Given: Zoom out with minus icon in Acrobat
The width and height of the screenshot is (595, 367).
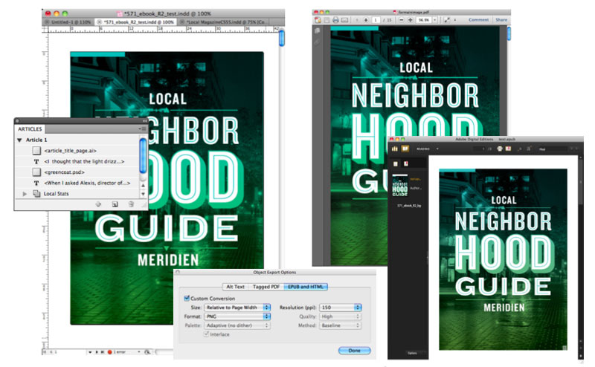Looking at the screenshot, I should [401, 20].
